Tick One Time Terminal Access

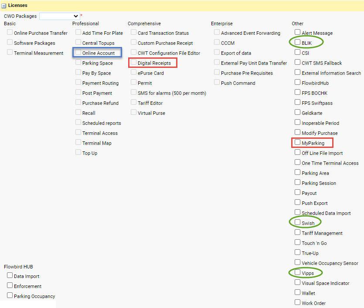pyautogui.click(x=297, y=162)
